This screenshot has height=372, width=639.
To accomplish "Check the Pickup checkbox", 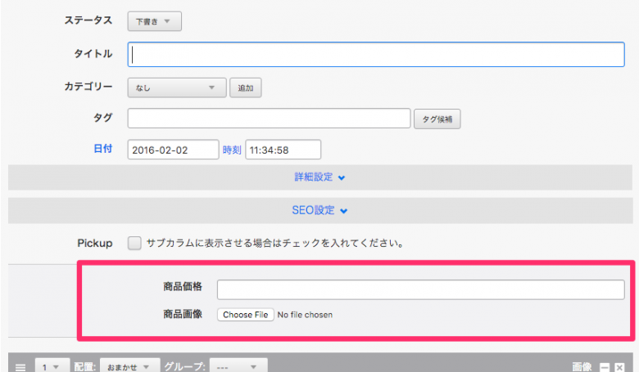I will pyautogui.click(x=134, y=243).
